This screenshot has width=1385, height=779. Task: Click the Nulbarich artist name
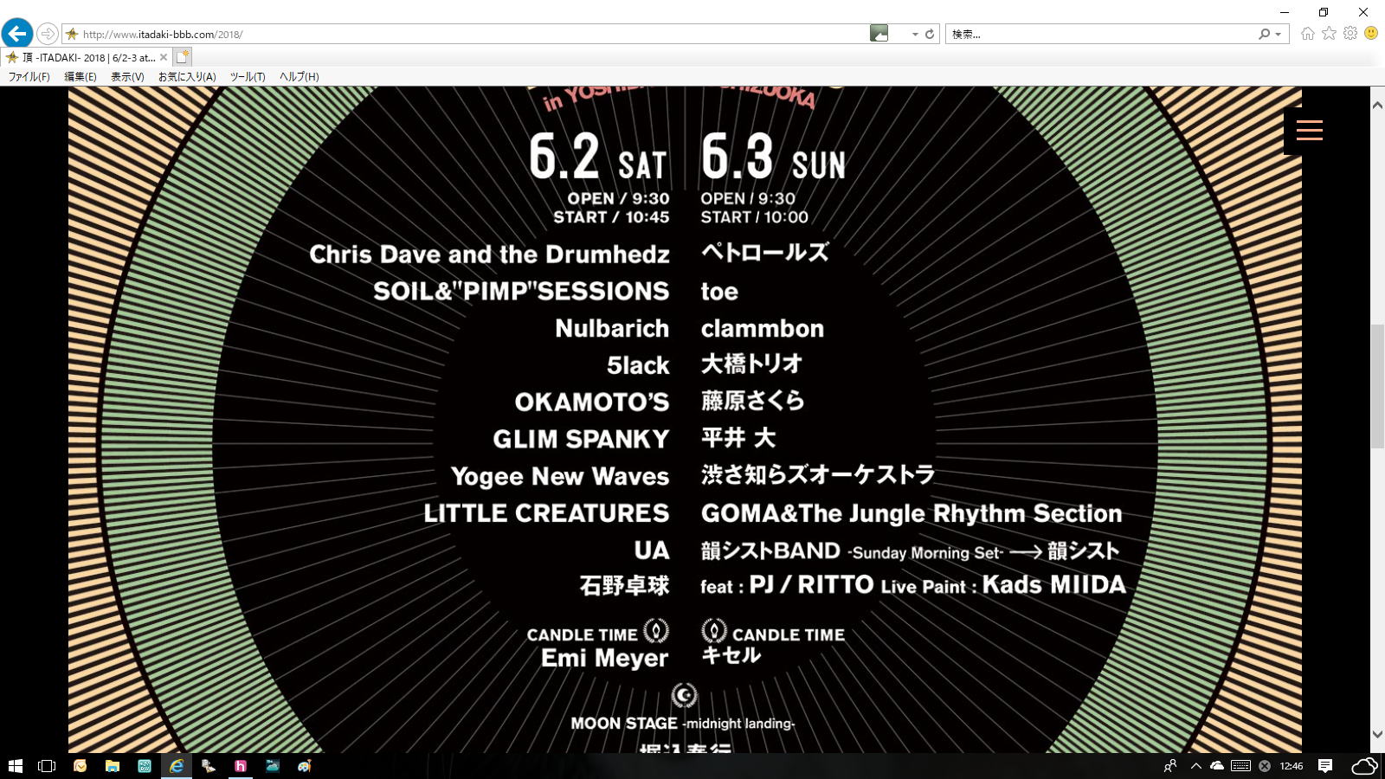point(612,329)
